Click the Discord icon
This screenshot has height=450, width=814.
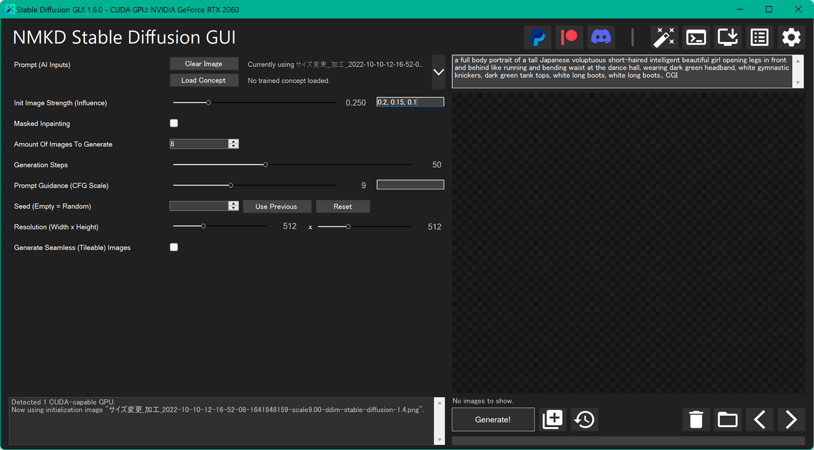pyautogui.click(x=600, y=37)
